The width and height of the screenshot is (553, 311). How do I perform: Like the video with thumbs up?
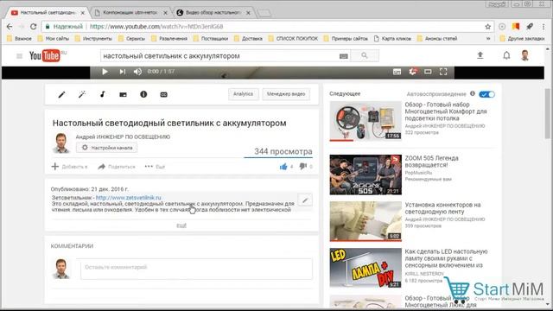coord(283,167)
